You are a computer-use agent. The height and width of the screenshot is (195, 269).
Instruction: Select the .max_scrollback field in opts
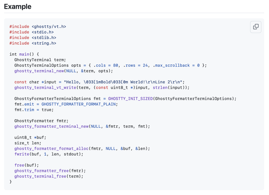coord(171,65)
